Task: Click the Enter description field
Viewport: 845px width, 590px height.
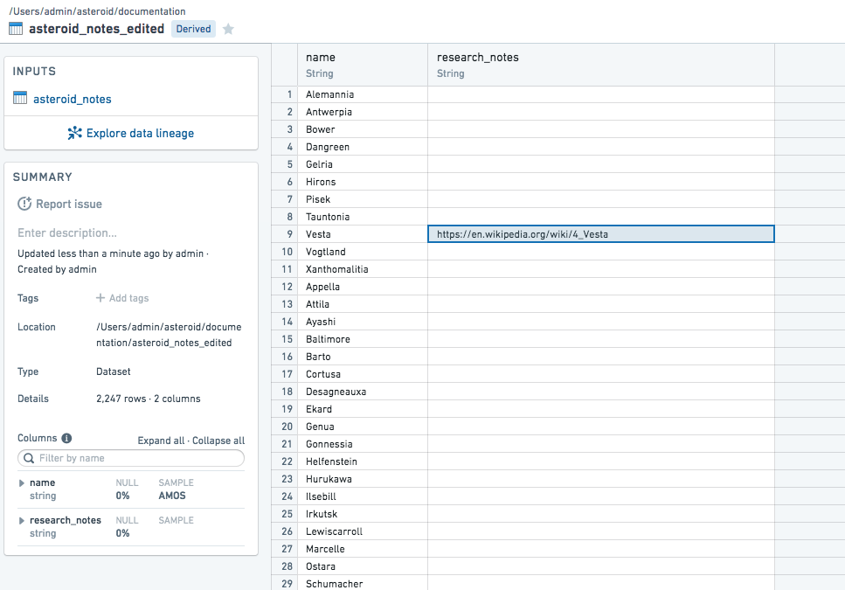Action: click(66, 233)
